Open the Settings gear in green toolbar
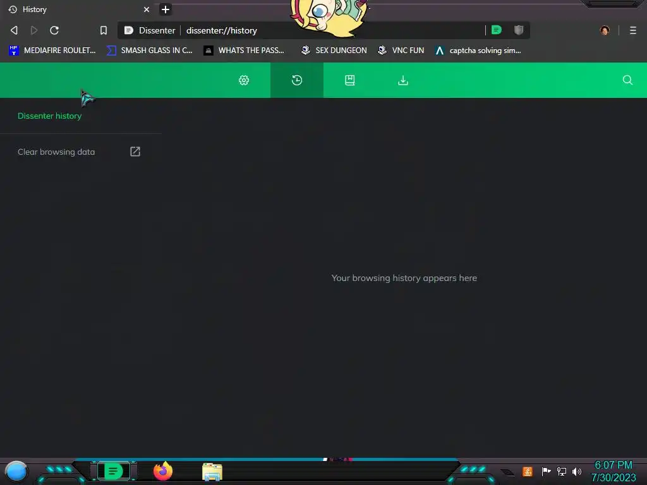 [244, 80]
